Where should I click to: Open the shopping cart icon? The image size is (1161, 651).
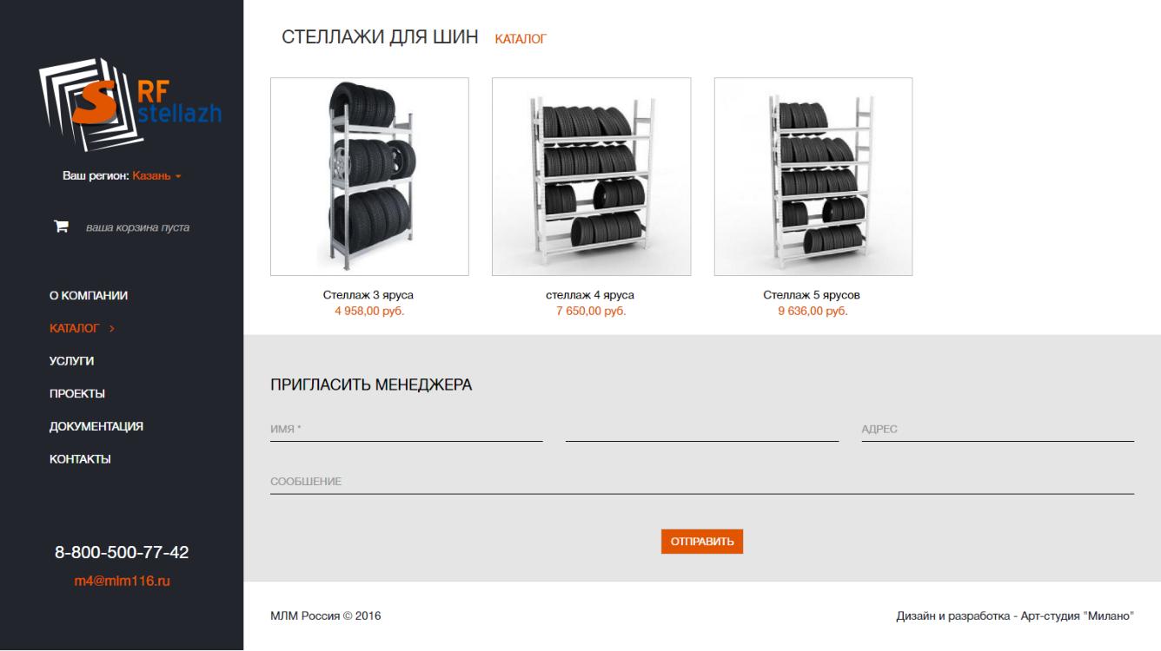62,227
